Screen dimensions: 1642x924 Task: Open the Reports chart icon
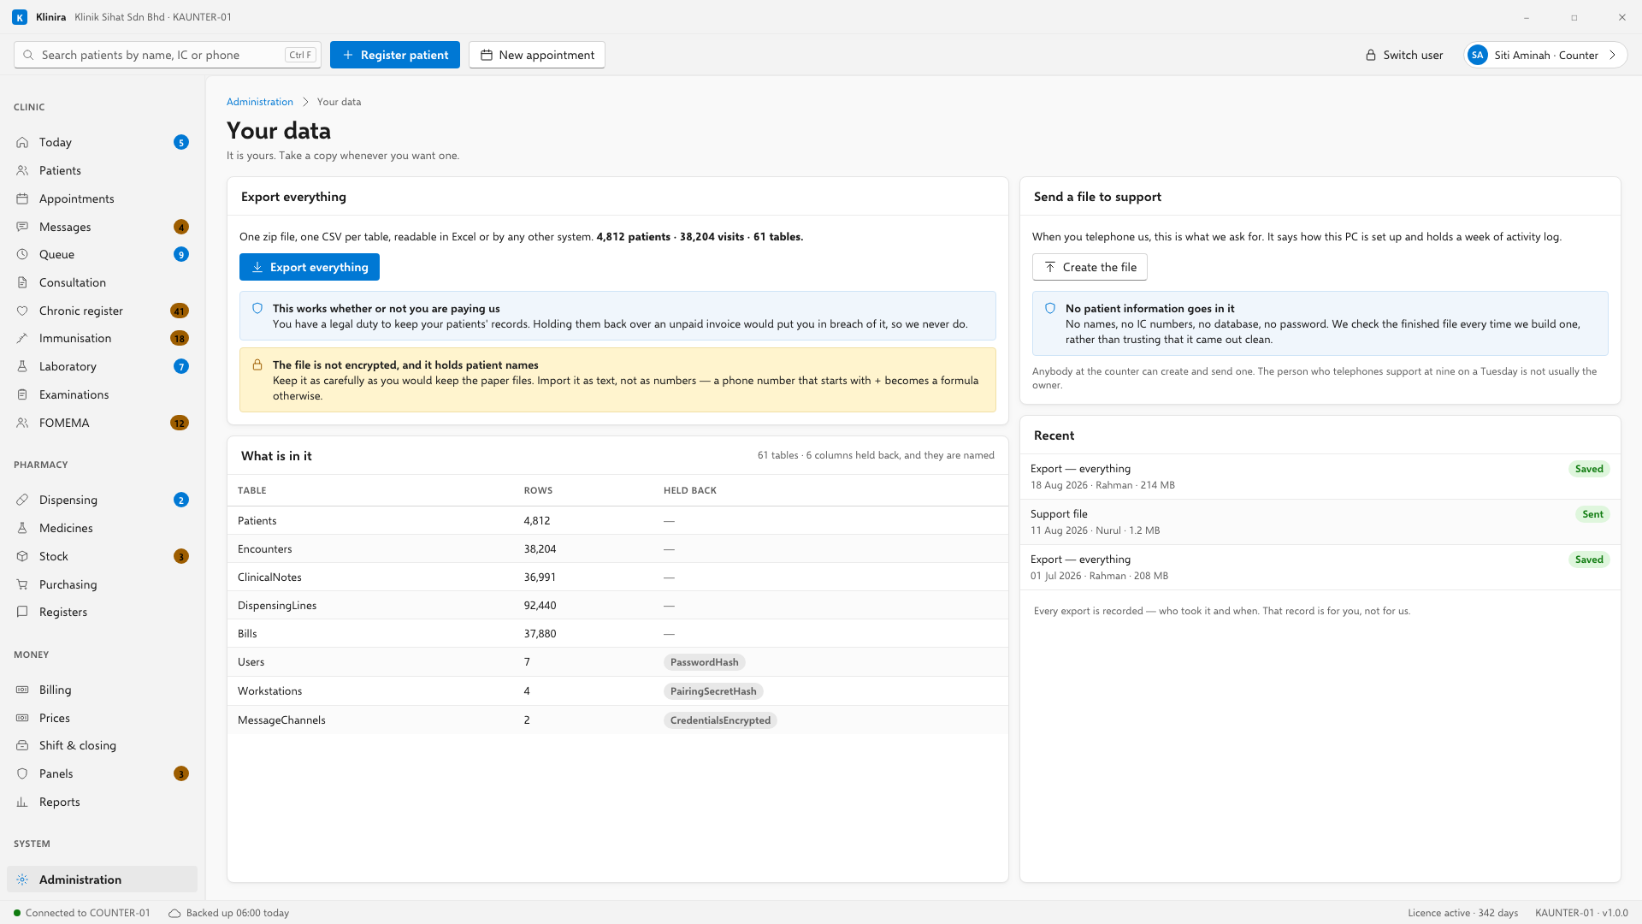click(x=22, y=802)
